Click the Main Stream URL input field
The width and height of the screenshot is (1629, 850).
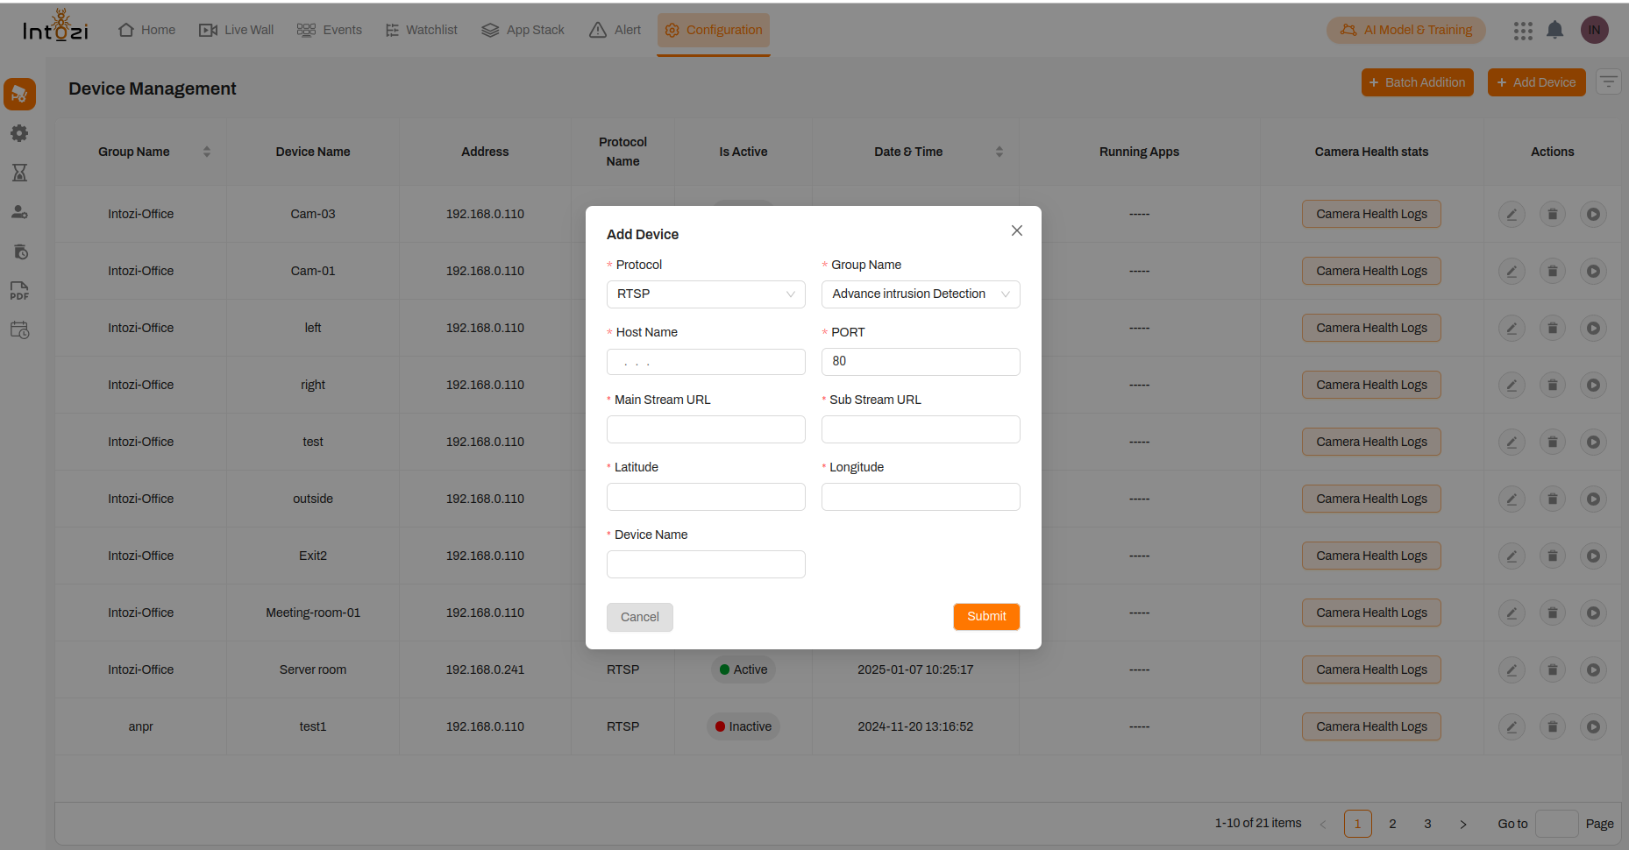(x=706, y=429)
